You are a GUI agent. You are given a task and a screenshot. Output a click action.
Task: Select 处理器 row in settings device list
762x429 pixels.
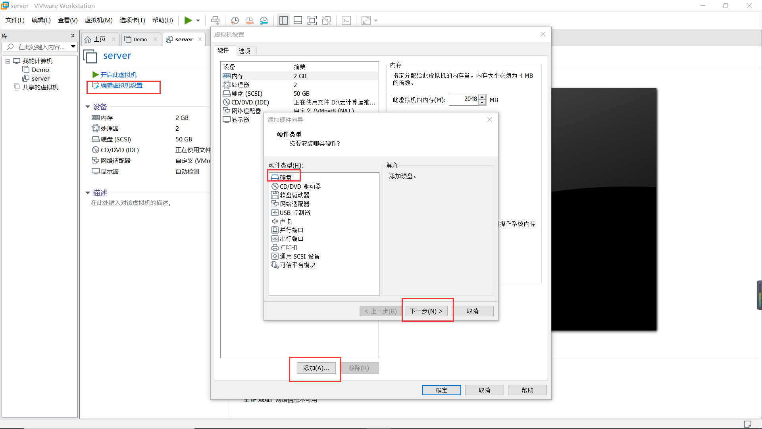point(300,85)
